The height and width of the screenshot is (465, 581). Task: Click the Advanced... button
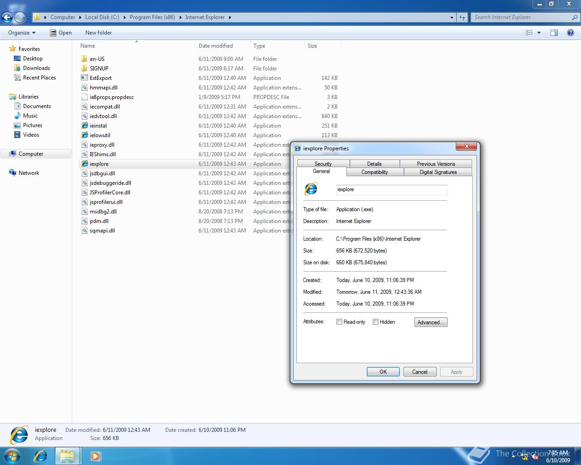pos(431,322)
